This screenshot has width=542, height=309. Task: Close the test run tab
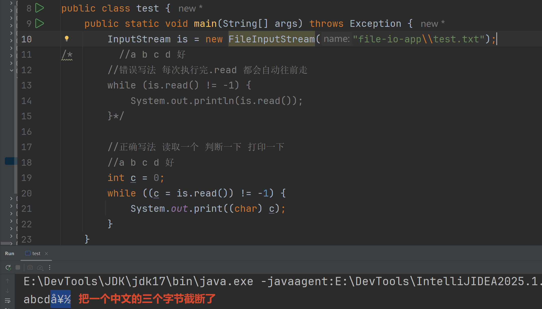[46, 253]
